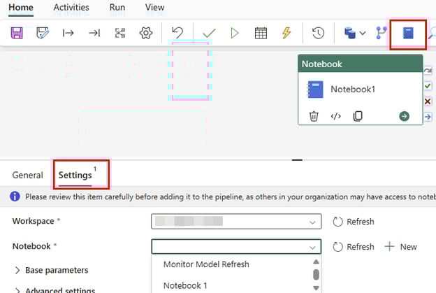Screen dimensions: 436x293
Task: Run the pipeline with play icon
Action: [x=235, y=33]
